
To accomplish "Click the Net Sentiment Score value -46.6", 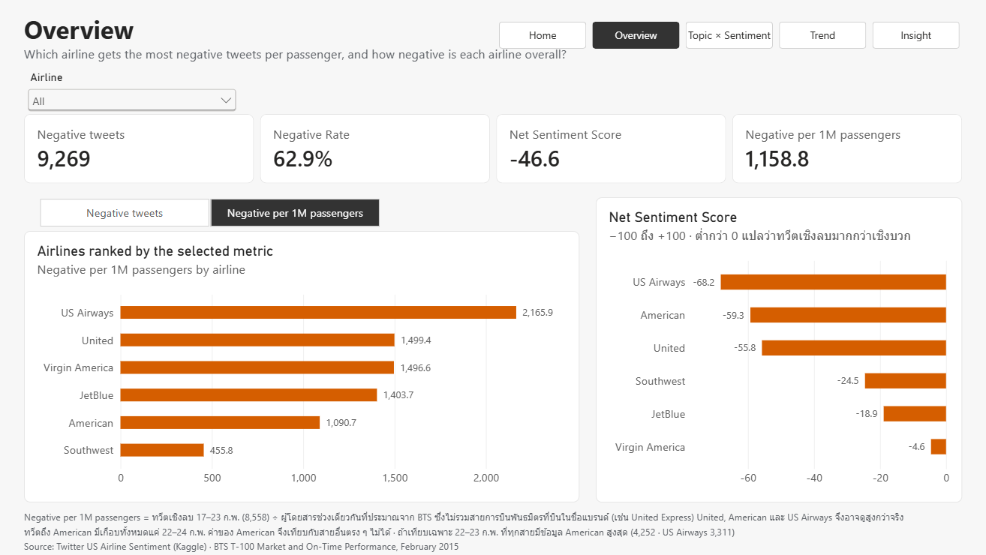I will 534,159.
